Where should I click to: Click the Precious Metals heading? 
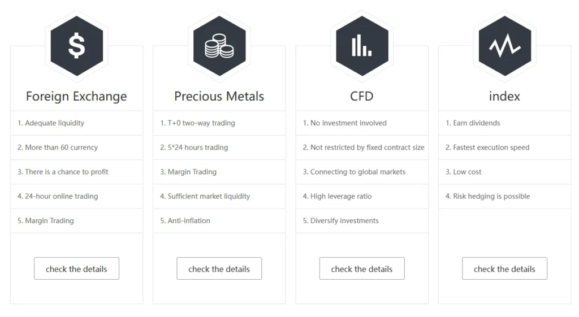[219, 97]
